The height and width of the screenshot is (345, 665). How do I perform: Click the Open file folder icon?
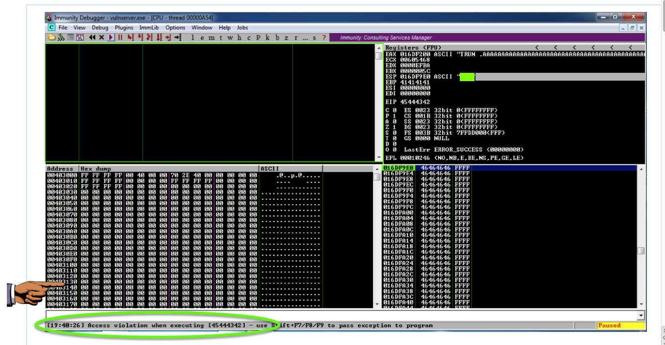51,38
